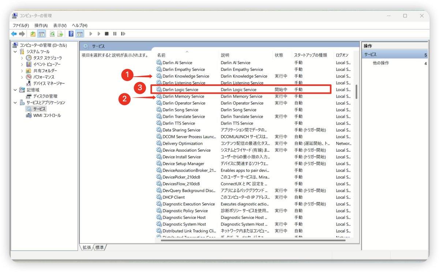
Task: Click the services list vertical scrollbar thumb
Action: click(x=356, y=92)
